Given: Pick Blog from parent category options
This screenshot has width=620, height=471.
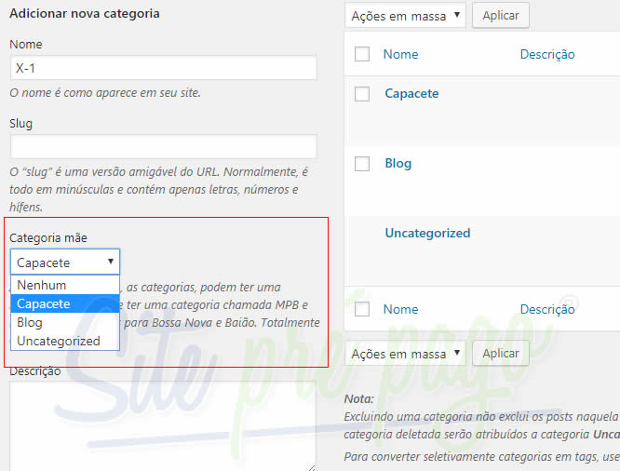Looking at the screenshot, I should tap(30, 322).
